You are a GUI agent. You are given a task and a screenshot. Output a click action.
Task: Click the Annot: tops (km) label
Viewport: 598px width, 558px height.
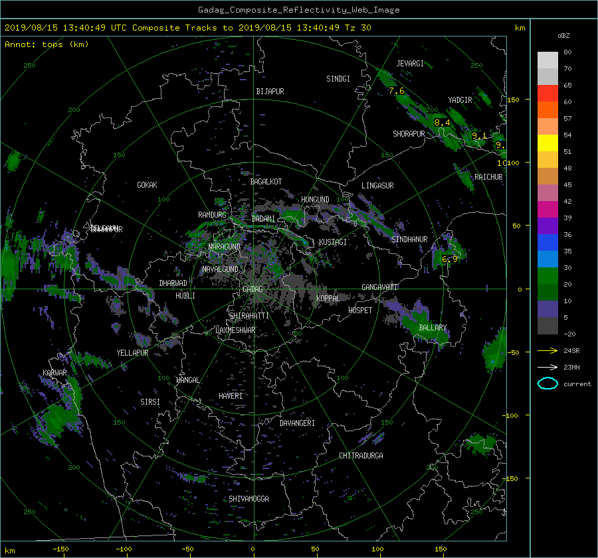(47, 44)
